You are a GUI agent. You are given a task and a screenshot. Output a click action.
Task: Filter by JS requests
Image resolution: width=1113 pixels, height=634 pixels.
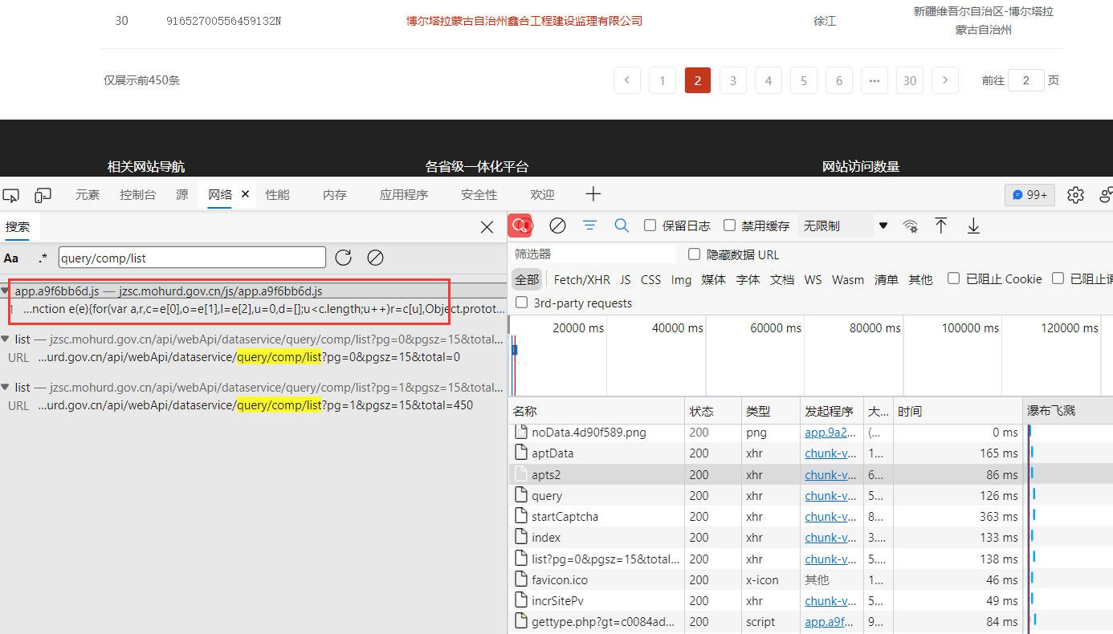pos(626,279)
